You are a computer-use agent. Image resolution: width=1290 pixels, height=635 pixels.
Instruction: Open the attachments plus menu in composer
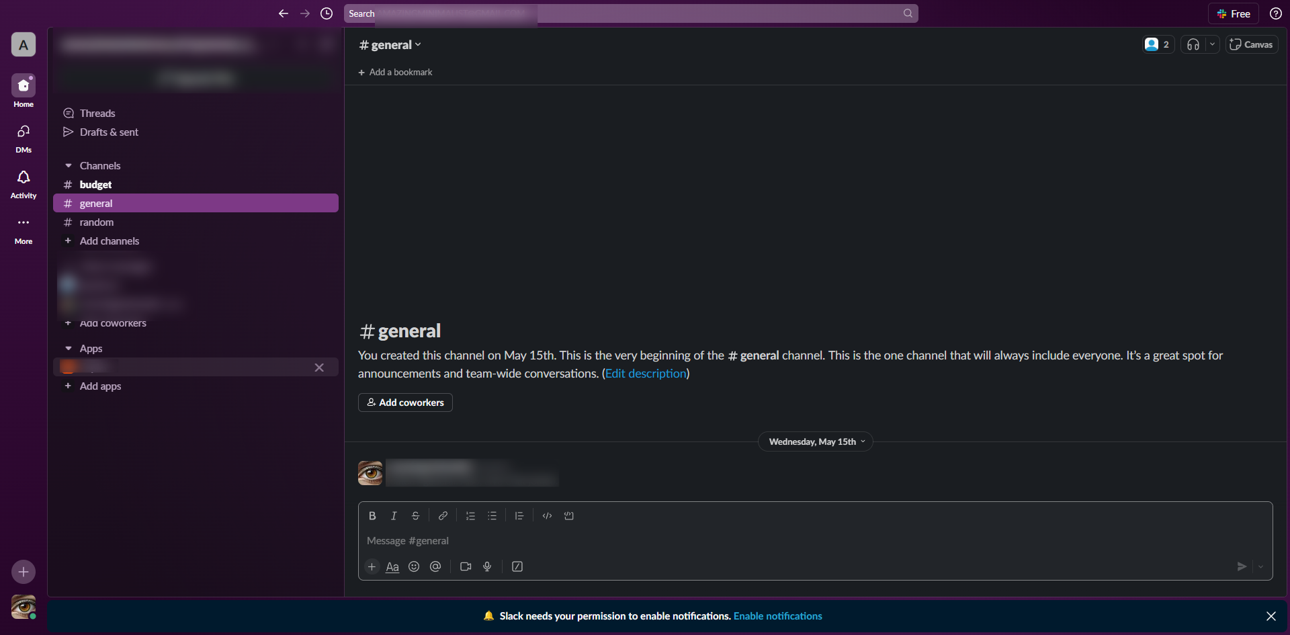372,566
